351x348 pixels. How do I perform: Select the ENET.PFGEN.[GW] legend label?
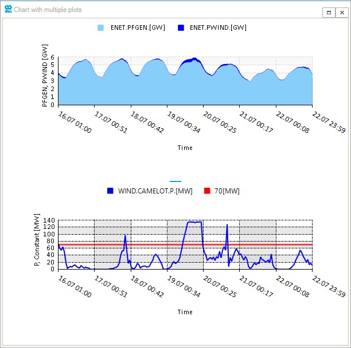(x=138, y=27)
